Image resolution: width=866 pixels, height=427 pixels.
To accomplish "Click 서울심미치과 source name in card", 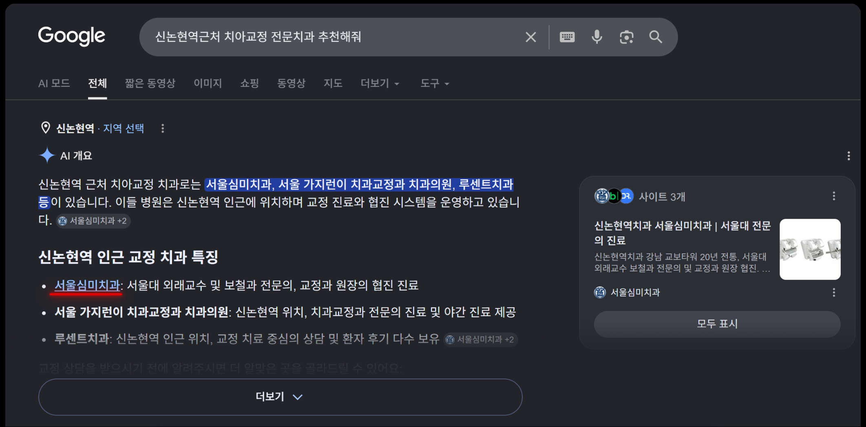I will (635, 292).
